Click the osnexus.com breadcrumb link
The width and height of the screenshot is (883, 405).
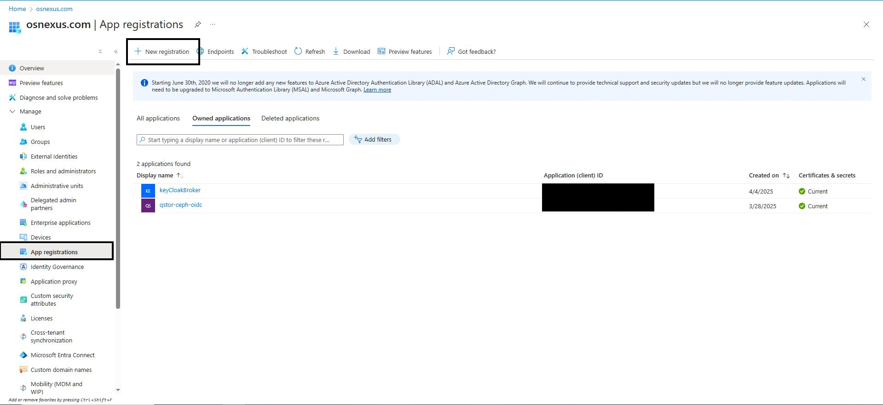point(54,9)
